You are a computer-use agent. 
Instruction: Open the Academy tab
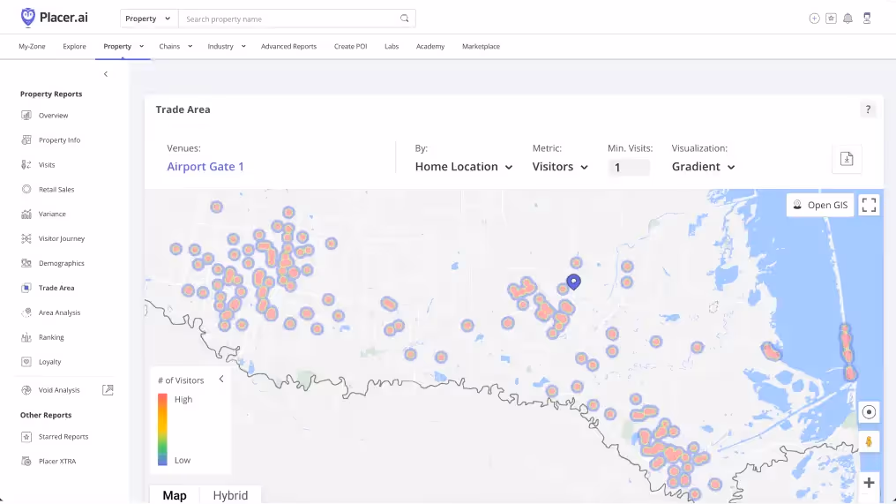430,46
